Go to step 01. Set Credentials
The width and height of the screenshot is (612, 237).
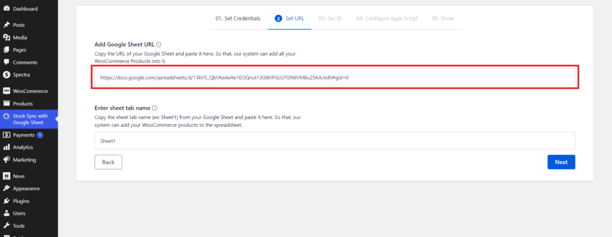click(238, 19)
